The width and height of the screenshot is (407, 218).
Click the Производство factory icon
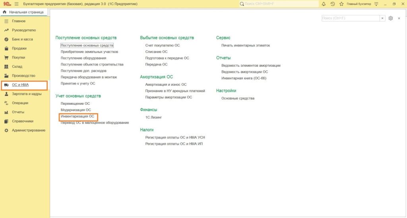6,76
